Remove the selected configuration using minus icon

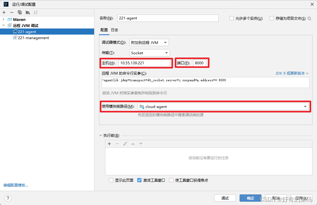[x=12, y=12]
